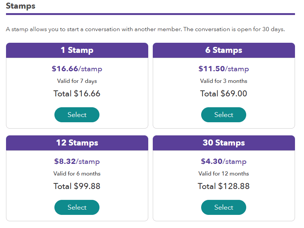The height and width of the screenshot is (228, 304).
Task: Select the 1 Stamp package
Action: [x=77, y=115]
